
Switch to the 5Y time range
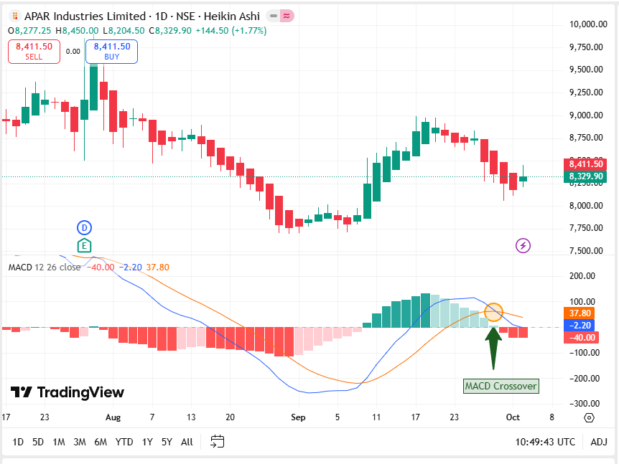coord(167,442)
